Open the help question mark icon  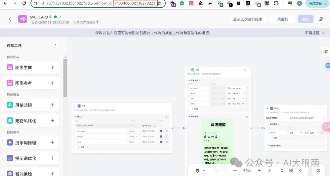click(x=318, y=171)
